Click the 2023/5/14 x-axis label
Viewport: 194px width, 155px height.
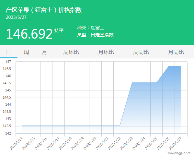pyautogui.click(x=16, y=143)
